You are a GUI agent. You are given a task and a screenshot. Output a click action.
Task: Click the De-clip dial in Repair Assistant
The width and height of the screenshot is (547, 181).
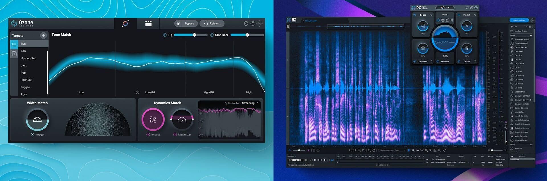[467, 49]
